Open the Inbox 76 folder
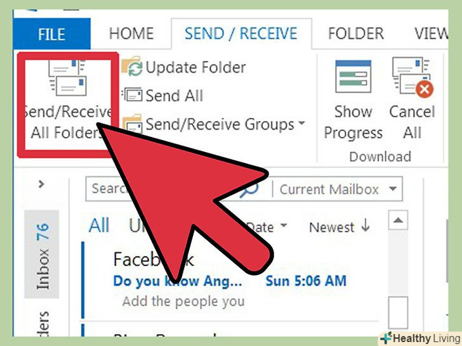The width and height of the screenshot is (462, 346). point(42,254)
